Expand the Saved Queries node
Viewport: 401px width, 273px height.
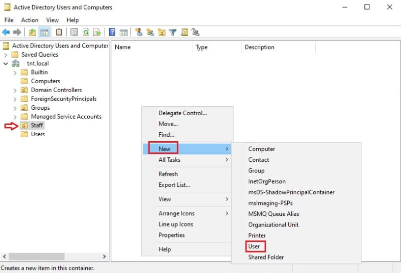point(6,55)
